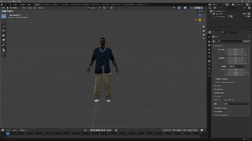The width and height of the screenshot is (252, 141).
Task: Click the outliner search field
Action: click(227, 8)
